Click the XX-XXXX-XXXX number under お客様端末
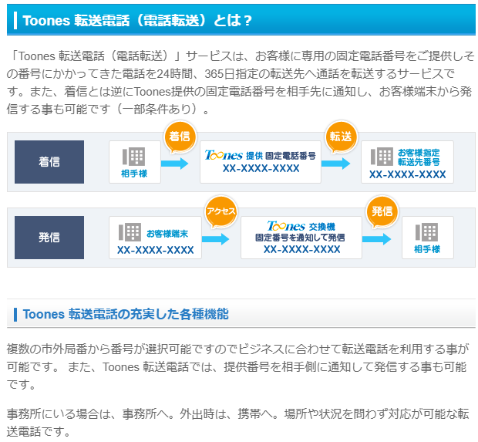The height and width of the screenshot is (442, 478). (156, 250)
